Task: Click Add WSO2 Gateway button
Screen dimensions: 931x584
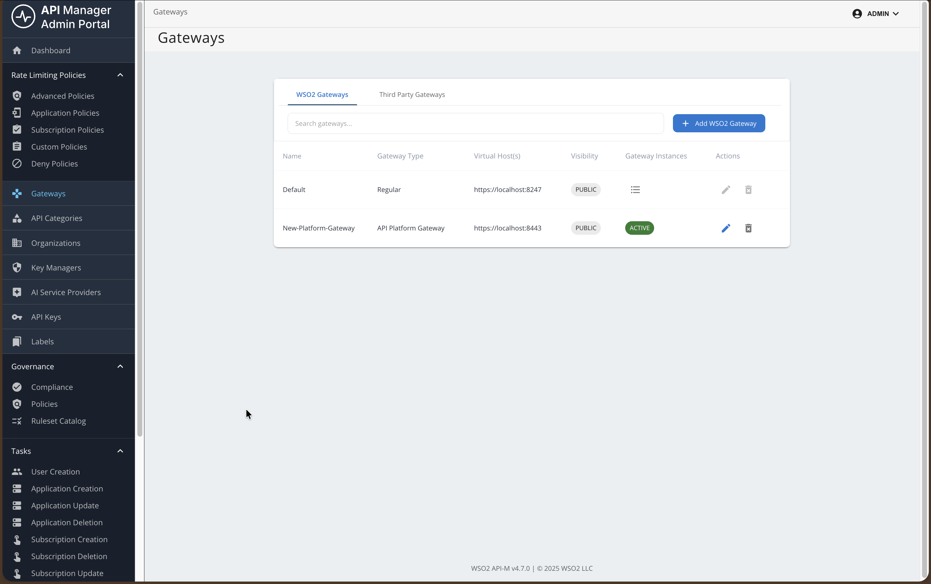Action: 718,123
